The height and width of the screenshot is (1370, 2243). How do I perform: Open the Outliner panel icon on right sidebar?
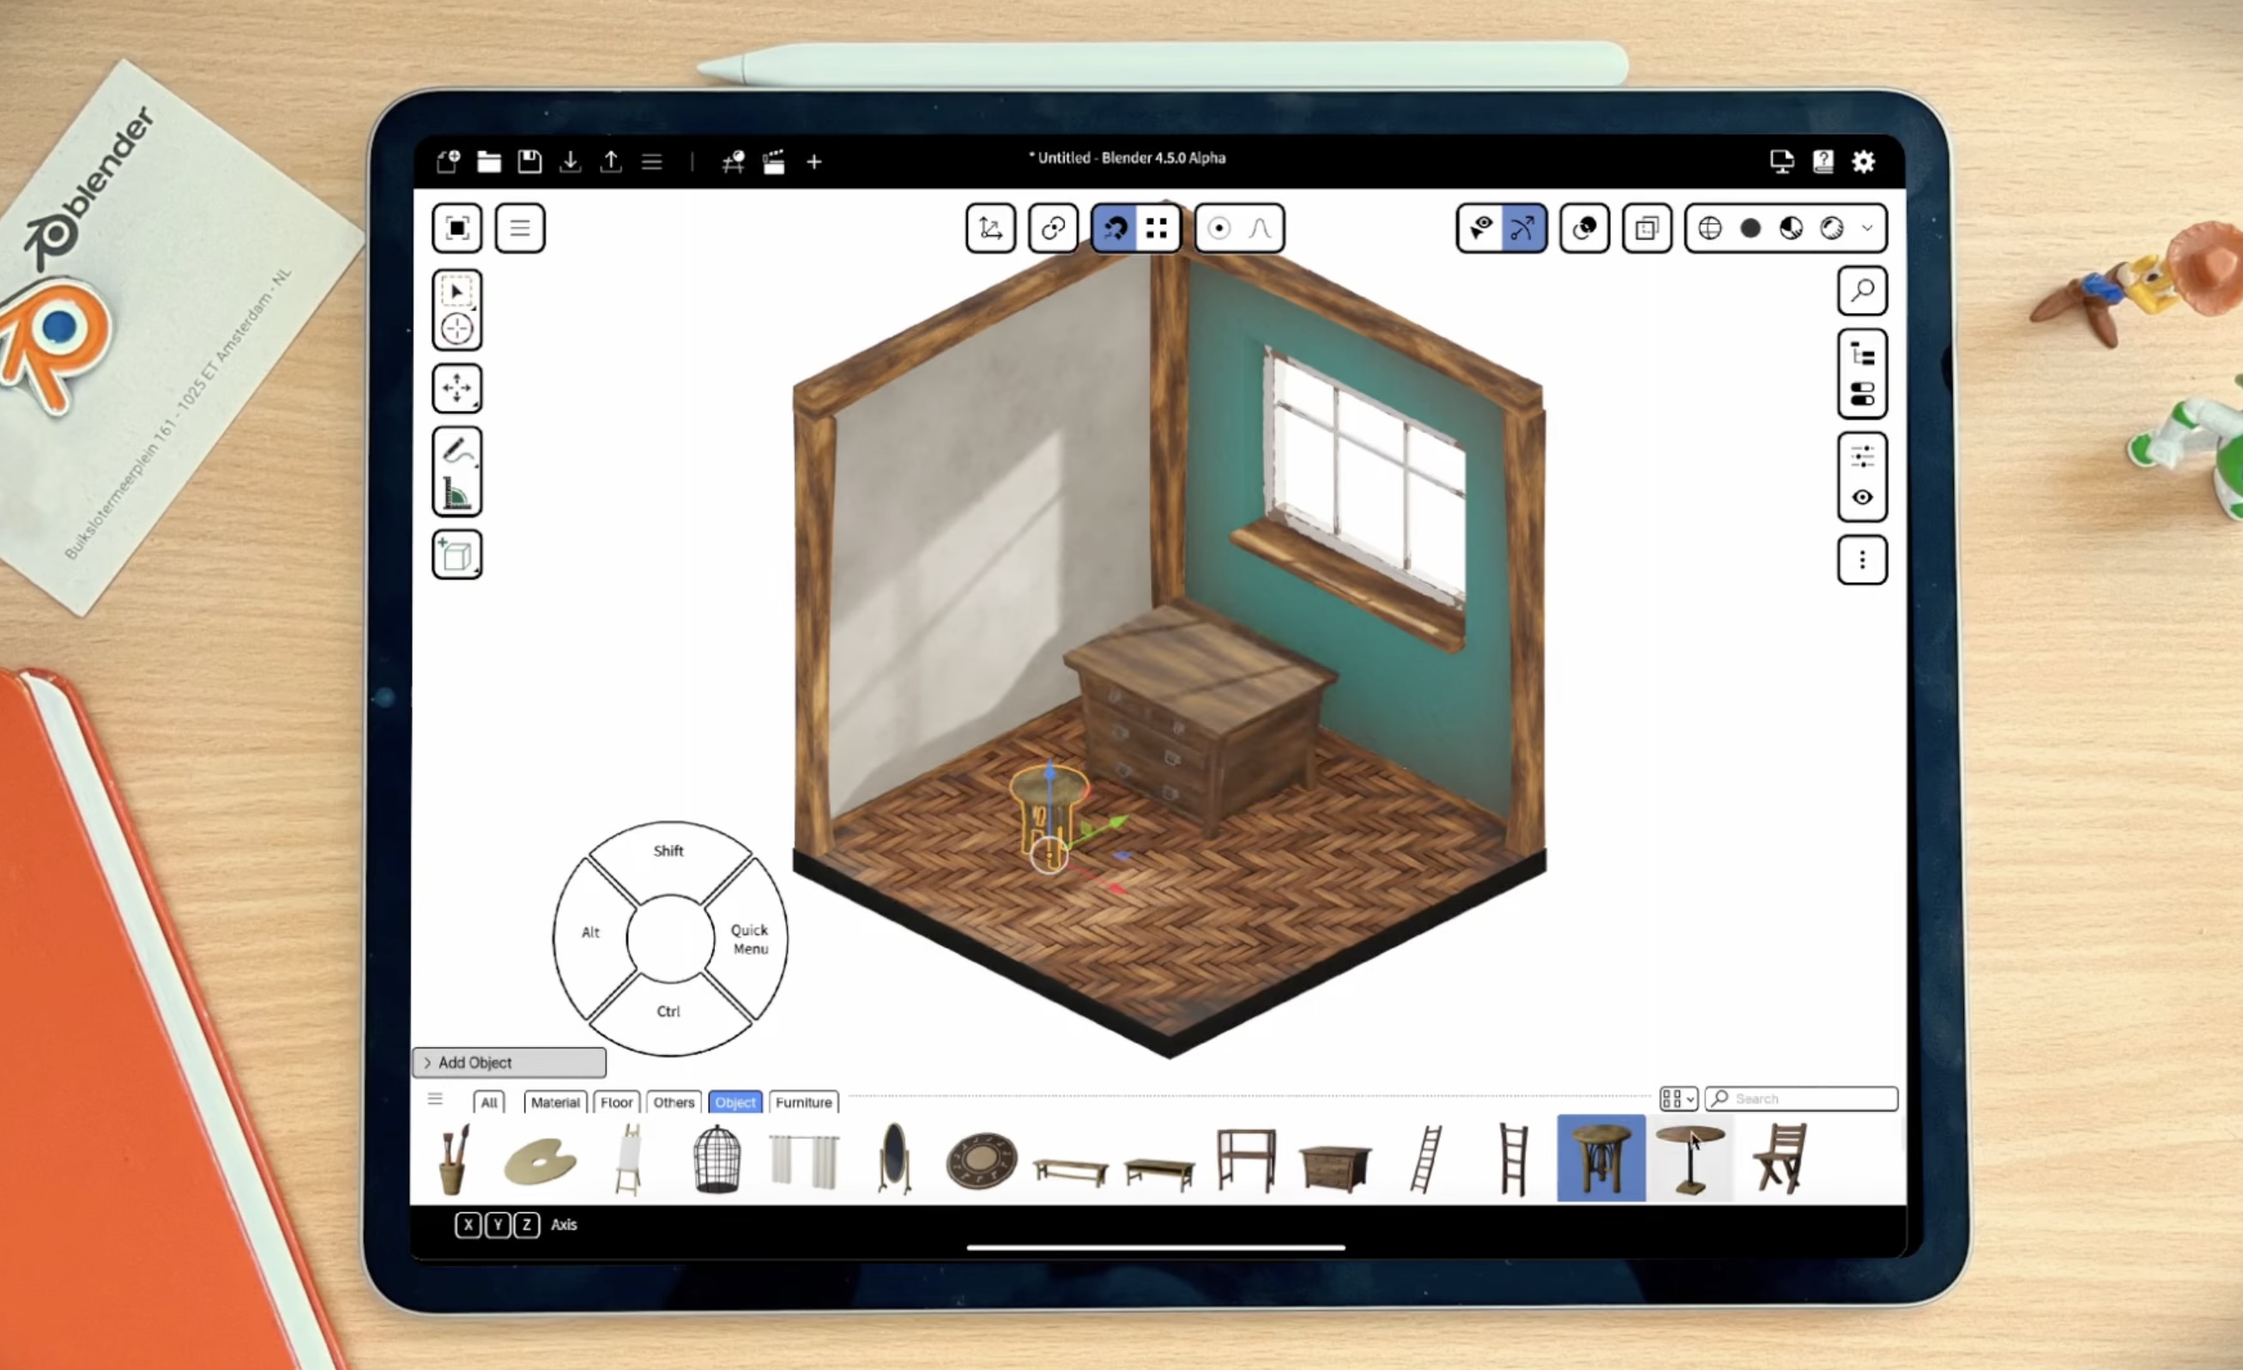pos(1863,354)
